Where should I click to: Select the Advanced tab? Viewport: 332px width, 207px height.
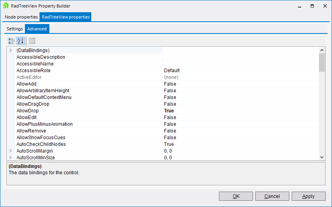[x=37, y=29]
